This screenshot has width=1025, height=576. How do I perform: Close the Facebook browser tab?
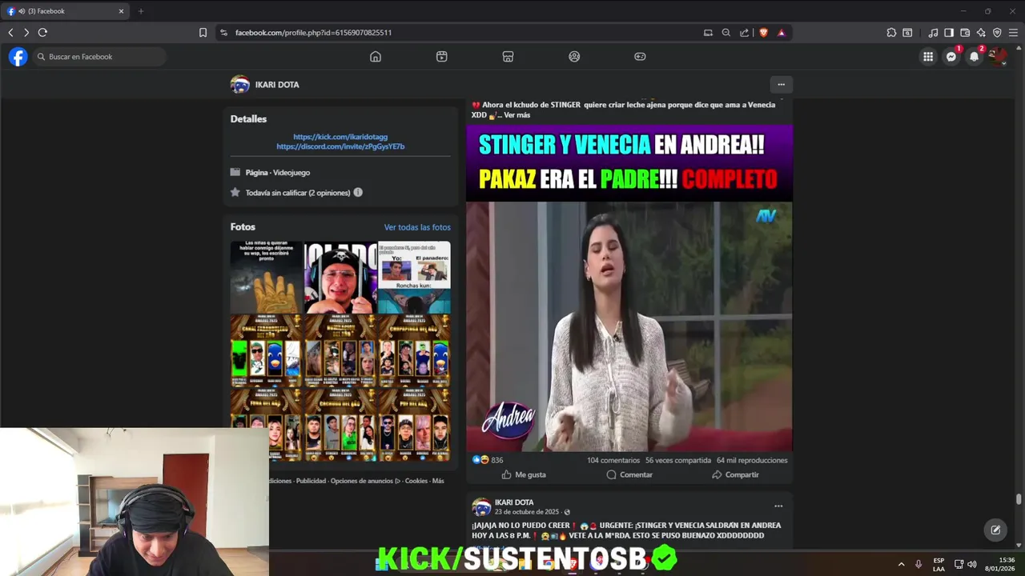(x=122, y=11)
